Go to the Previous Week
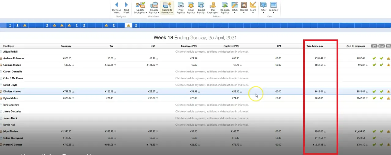 tap(117, 8)
